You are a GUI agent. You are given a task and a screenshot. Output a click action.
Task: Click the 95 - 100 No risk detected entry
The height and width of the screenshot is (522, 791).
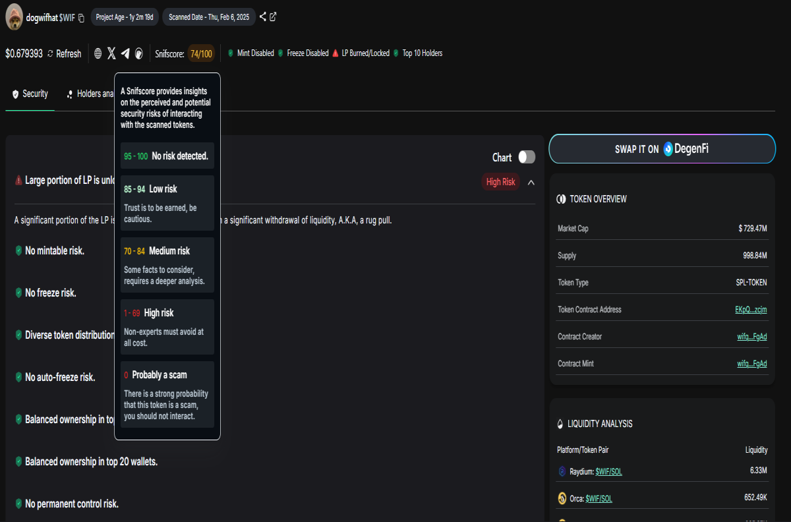click(x=167, y=156)
